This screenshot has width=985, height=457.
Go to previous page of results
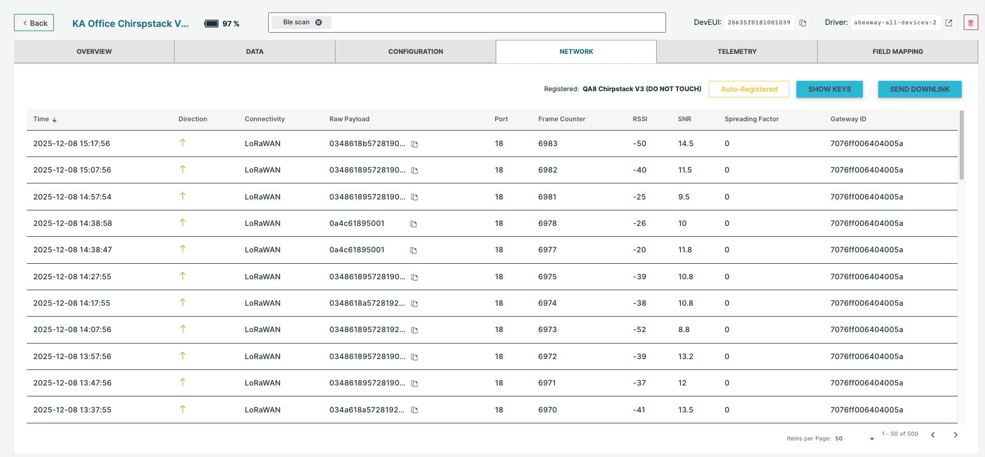click(x=933, y=435)
